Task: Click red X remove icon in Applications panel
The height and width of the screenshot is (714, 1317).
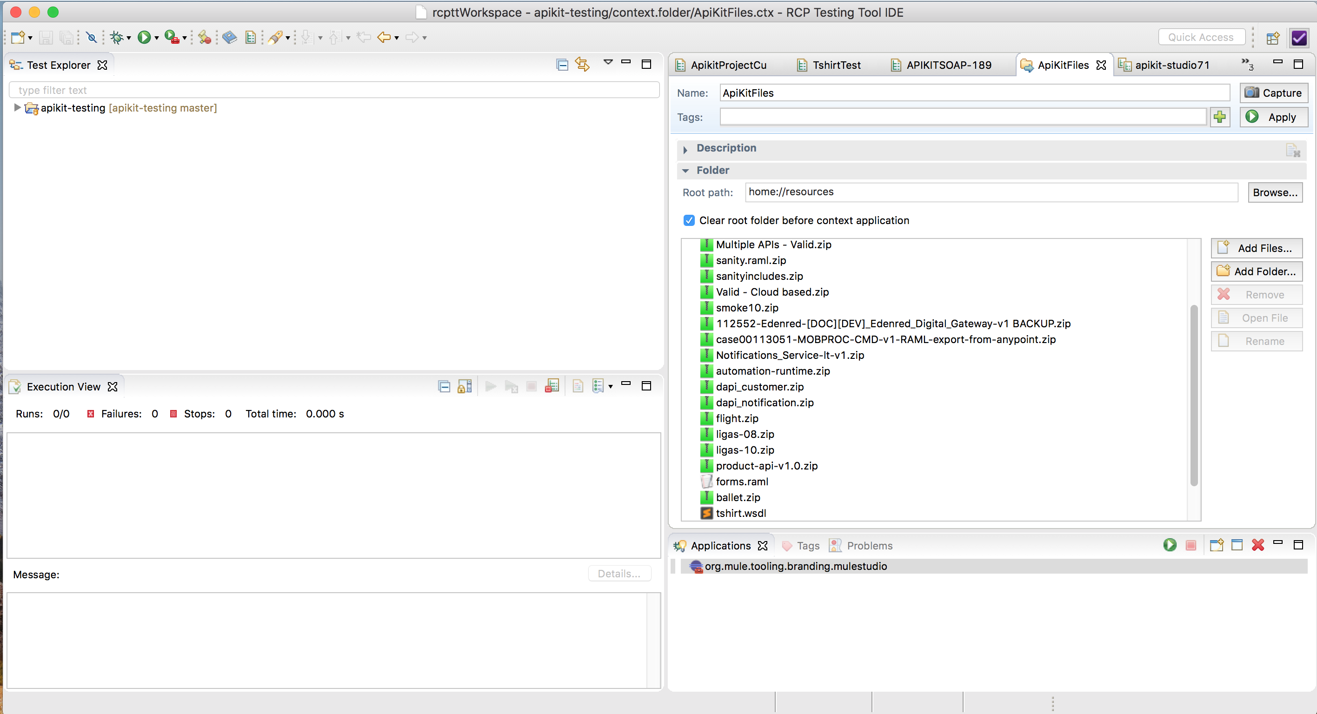Action: (x=1257, y=545)
